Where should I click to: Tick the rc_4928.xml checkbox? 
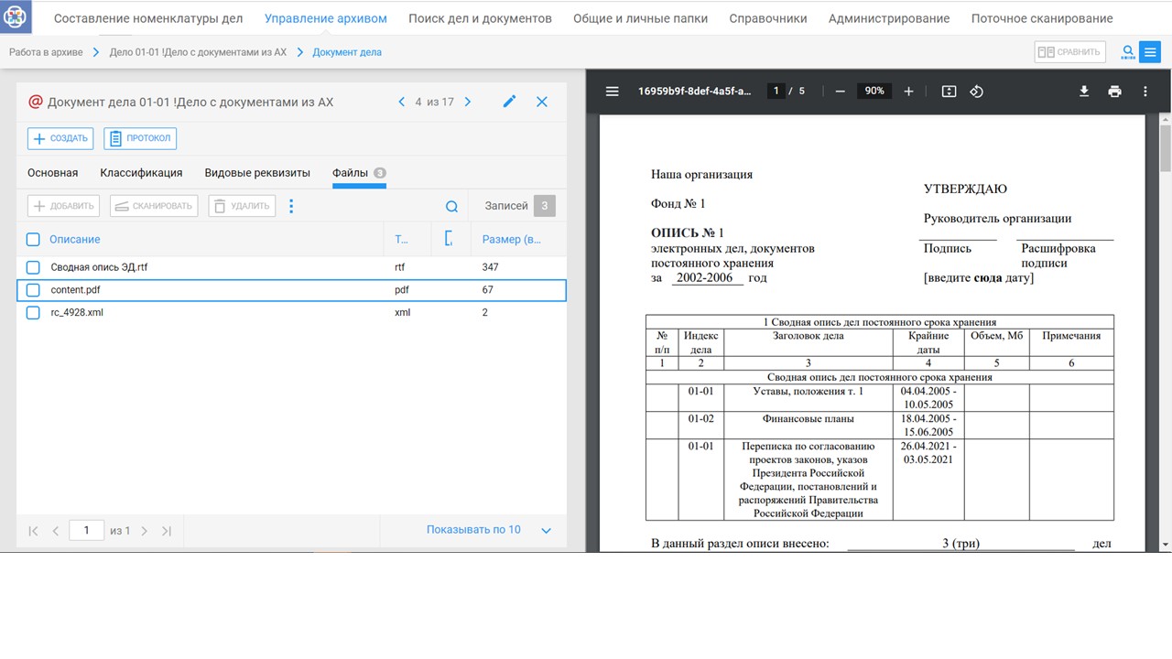pos(33,313)
